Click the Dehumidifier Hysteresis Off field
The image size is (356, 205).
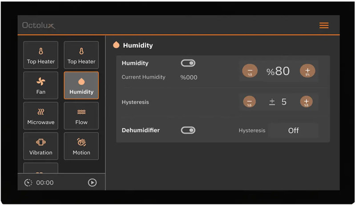point(293,130)
